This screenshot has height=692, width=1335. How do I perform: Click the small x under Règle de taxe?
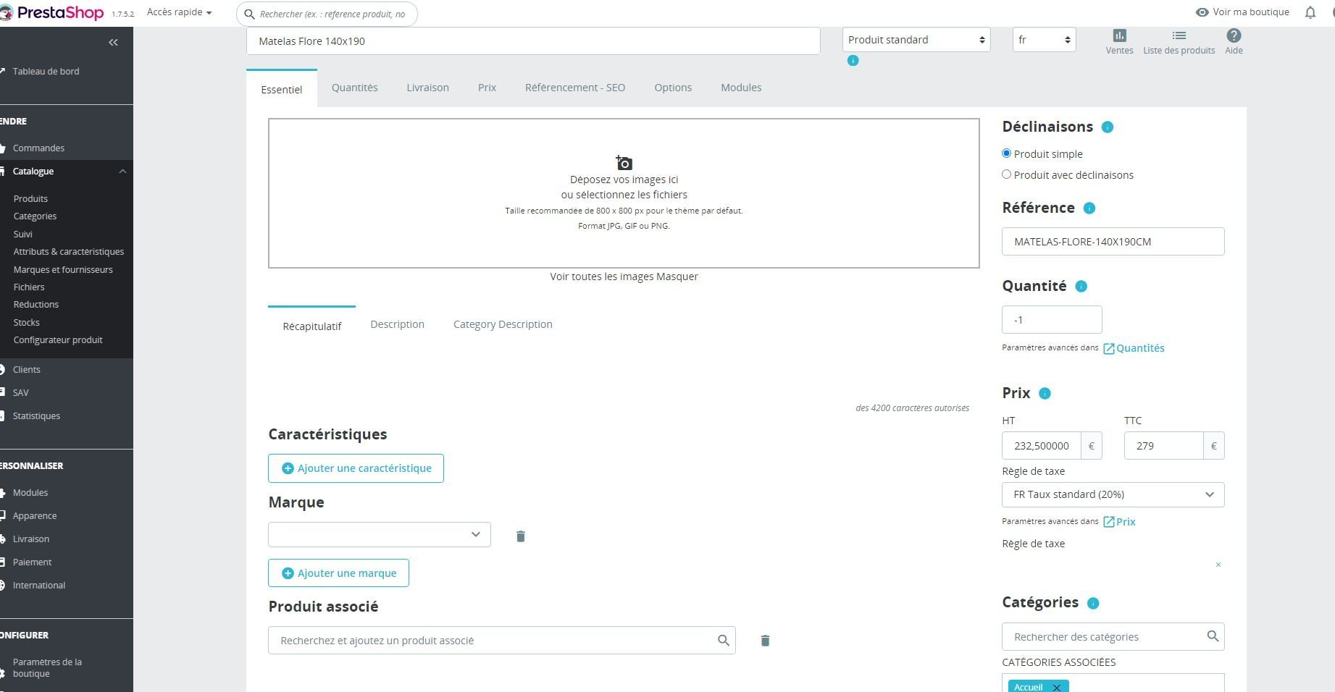tap(1218, 565)
